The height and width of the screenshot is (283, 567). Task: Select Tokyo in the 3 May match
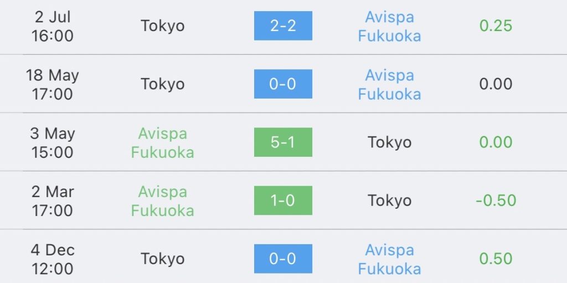389,142
